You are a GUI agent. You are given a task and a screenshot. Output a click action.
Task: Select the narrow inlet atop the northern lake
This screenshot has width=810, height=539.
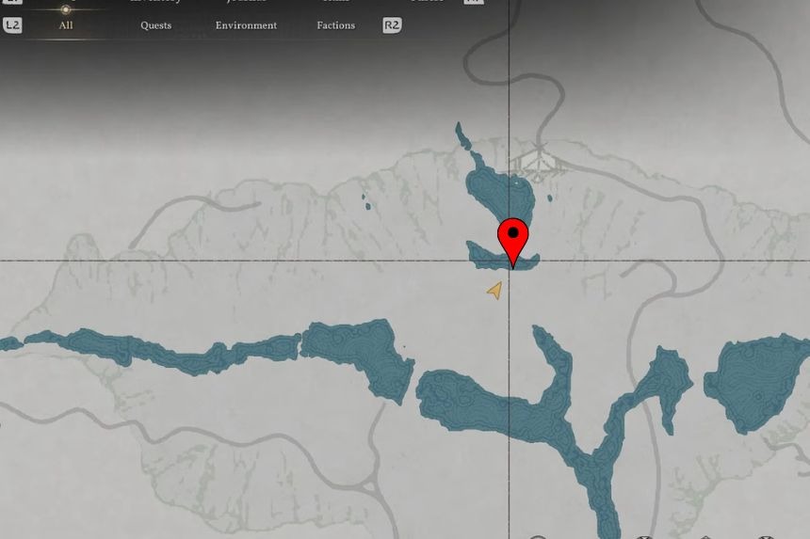tap(463, 138)
